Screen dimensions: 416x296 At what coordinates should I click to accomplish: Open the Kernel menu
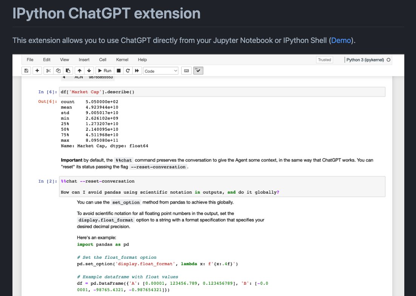tap(122, 60)
